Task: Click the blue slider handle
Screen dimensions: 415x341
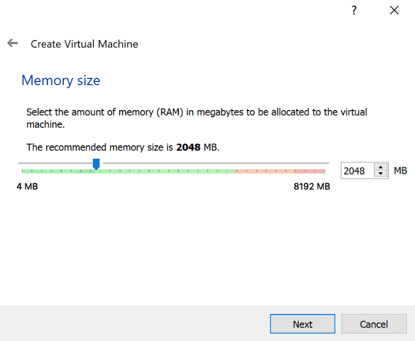Action: tap(96, 163)
